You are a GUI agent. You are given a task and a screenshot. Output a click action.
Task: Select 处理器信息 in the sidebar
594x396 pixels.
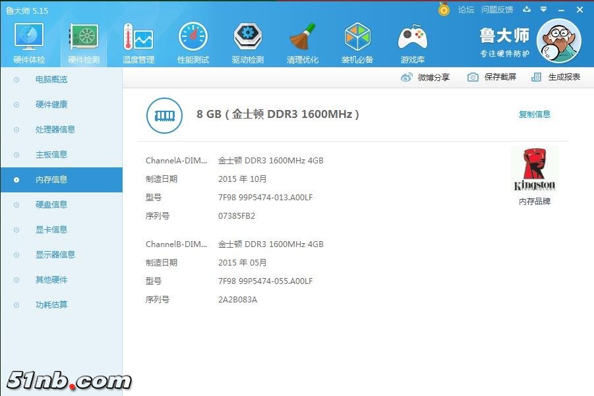pyautogui.click(x=55, y=130)
